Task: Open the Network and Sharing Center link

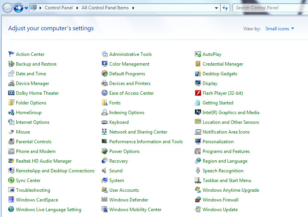Action: pyautogui.click(x=138, y=132)
